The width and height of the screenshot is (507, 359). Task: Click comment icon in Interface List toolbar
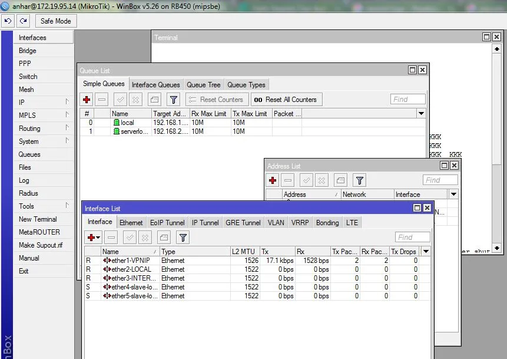pos(164,238)
